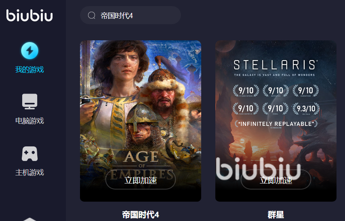Click the computer monitor icon
345x221 pixels.
(30, 102)
